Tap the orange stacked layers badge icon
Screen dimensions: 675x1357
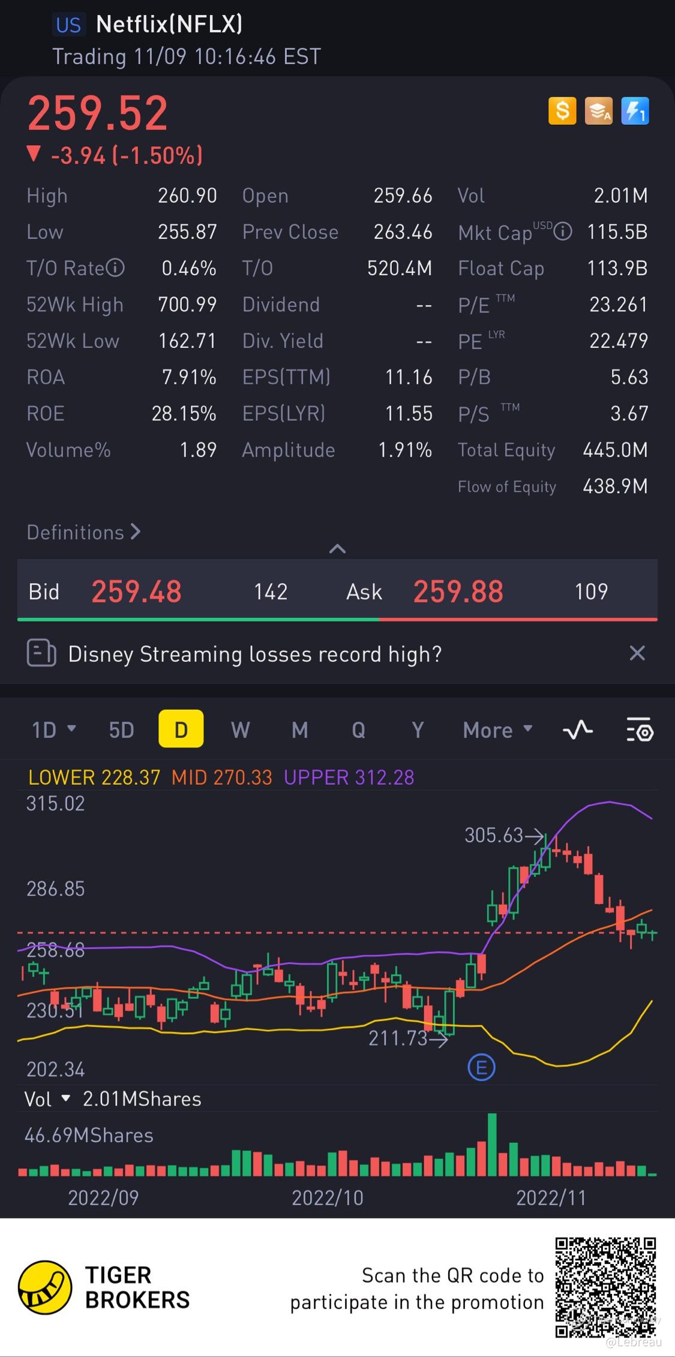pyautogui.click(x=598, y=111)
